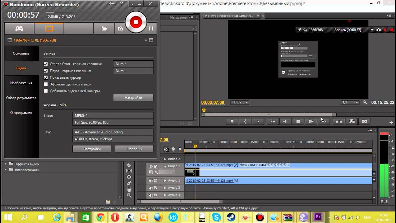Open the zoom level dropdown in Program Monitor
The width and height of the screenshot is (396, 223).
tap(240, 103)
